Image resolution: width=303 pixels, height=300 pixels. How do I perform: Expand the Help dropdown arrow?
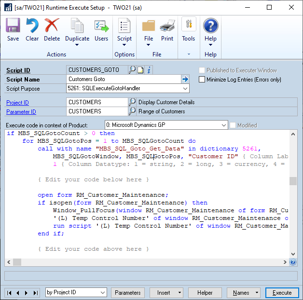coord(211,45)
